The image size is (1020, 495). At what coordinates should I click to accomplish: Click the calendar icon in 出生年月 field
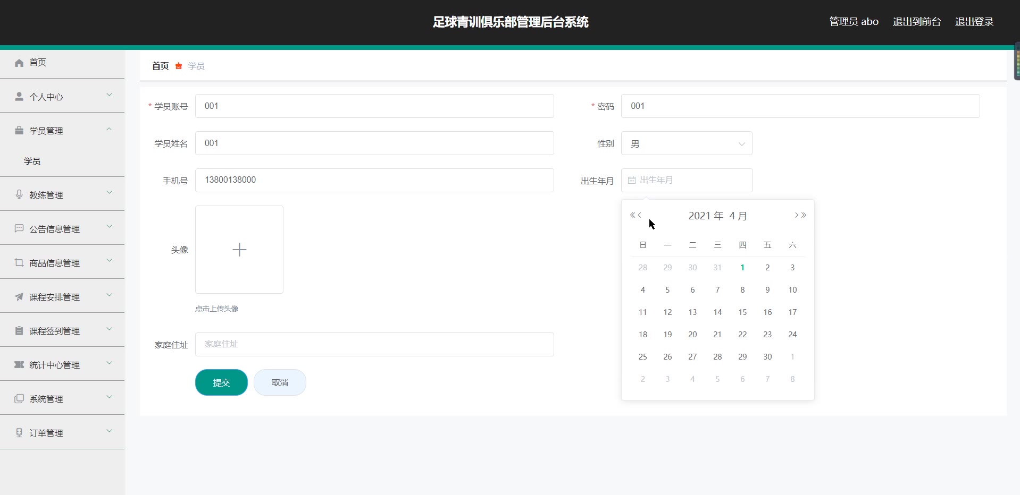pyautogui.click(x=632, y=181)
